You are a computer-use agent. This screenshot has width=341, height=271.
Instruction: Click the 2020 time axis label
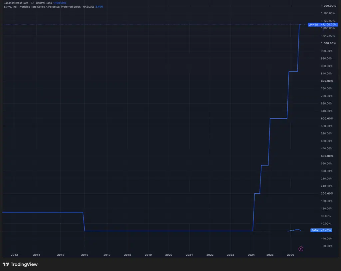click(169, 255)
